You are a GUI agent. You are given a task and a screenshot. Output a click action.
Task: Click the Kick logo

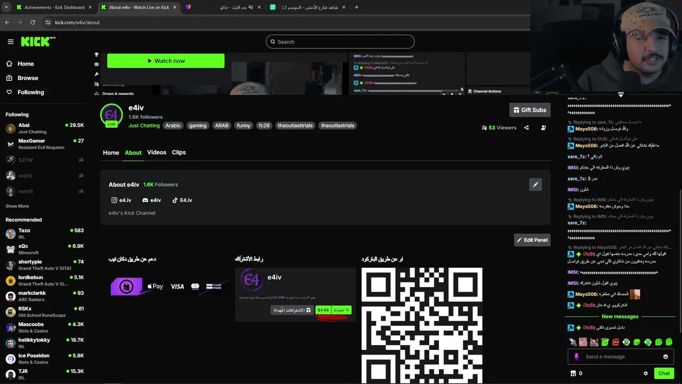[x=38, y=42]
